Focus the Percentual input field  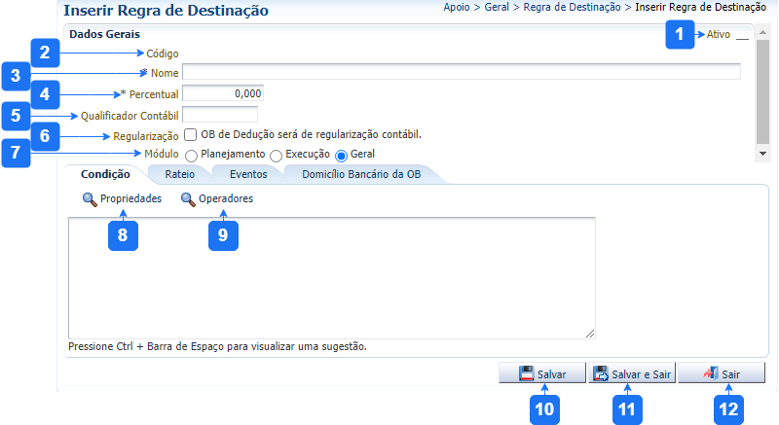pyautogui.click(x=223, y=93)
